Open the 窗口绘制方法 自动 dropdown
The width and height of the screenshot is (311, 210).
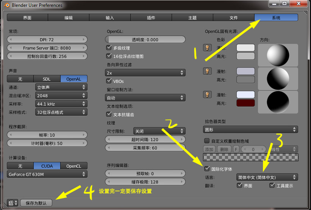145,98
